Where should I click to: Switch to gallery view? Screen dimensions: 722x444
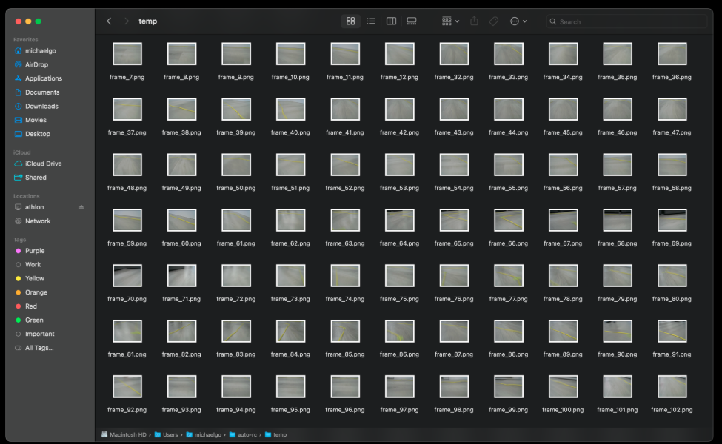tap(412, 21)
